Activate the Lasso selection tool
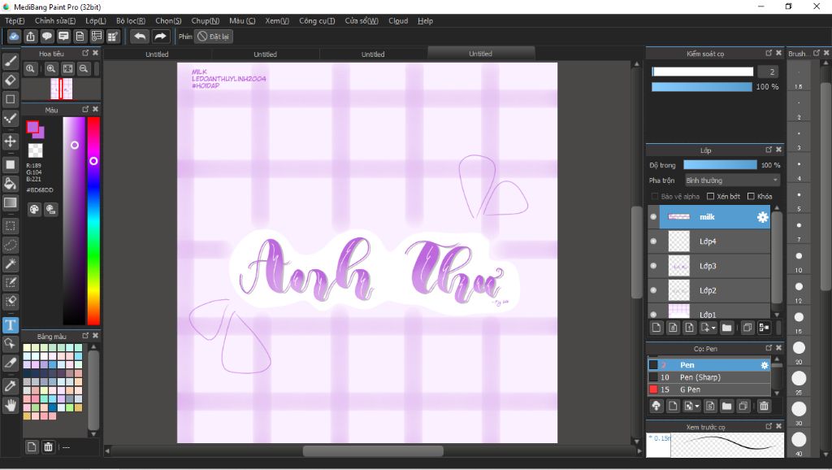 (10, 246)
